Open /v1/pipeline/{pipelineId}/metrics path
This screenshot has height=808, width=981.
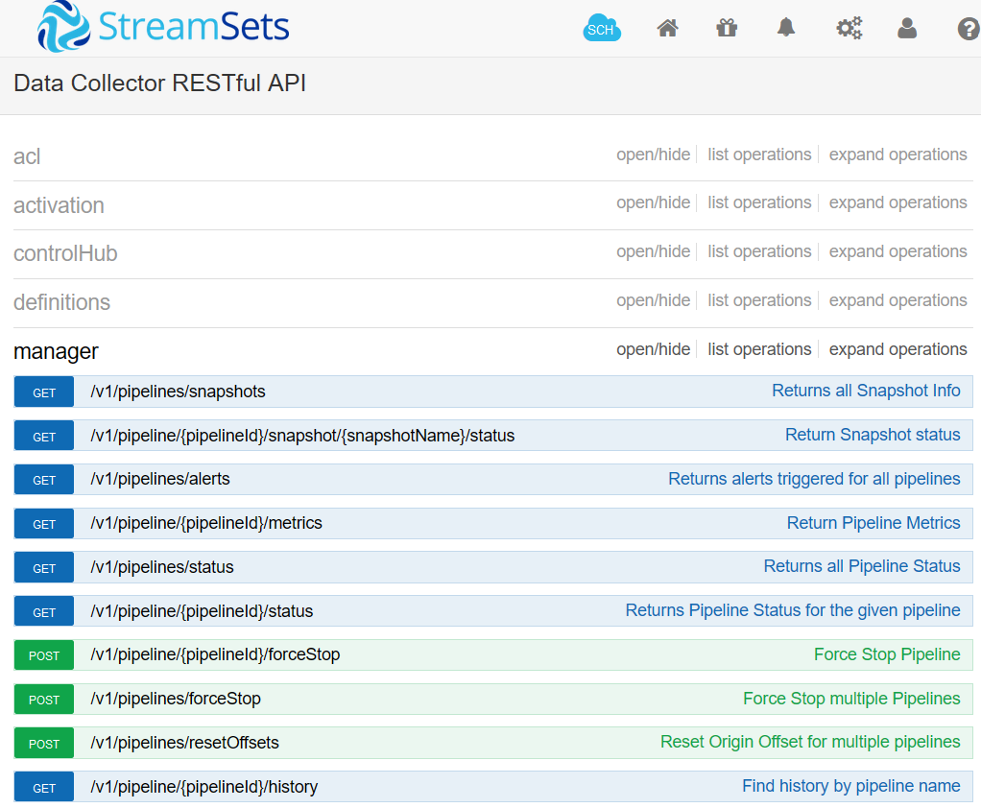click(x=205, y=523)
